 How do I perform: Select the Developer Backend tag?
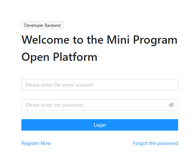tap(42, 25)
